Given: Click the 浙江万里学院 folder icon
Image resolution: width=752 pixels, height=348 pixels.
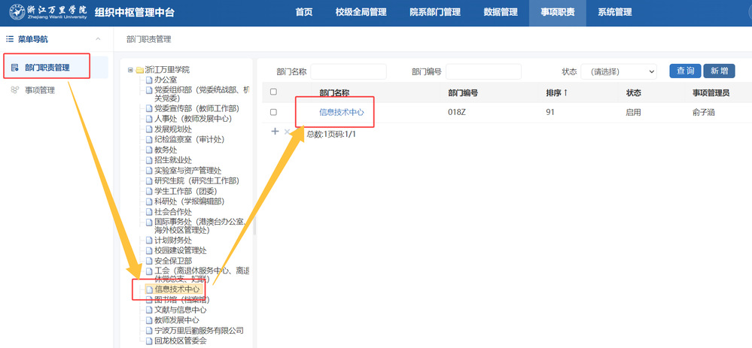Looking at the screenshot, I should coord(139,70).
